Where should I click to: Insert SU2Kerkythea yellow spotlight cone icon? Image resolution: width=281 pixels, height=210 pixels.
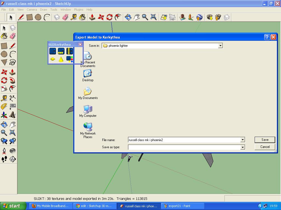point(61,59)
